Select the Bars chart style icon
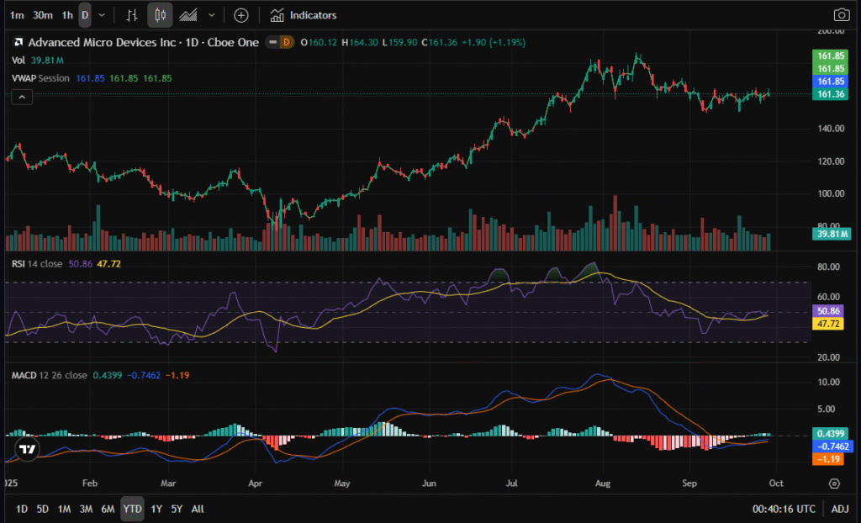Image resolution: width=861 pixels, height=523 pixels. pos(132,15)
